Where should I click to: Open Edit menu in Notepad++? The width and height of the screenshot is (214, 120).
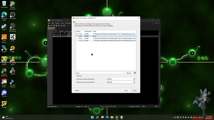(53, 23)
